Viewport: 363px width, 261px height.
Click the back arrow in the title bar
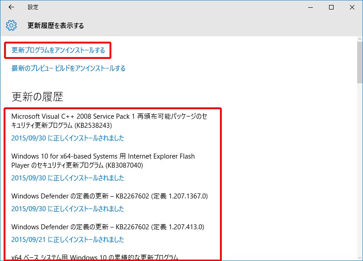pyautogui.click(x=11, y=7)
